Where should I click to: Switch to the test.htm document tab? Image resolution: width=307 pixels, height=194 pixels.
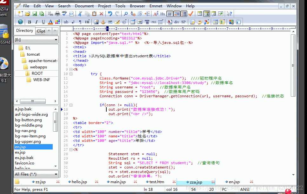[x=157, y=182]
